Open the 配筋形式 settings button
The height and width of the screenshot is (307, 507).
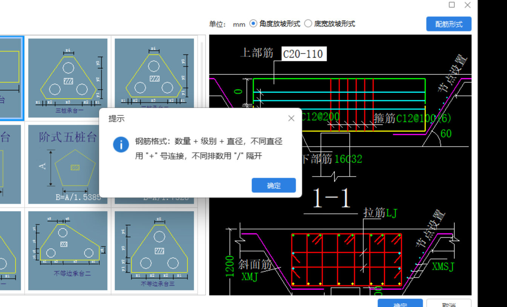click(449, 24)
